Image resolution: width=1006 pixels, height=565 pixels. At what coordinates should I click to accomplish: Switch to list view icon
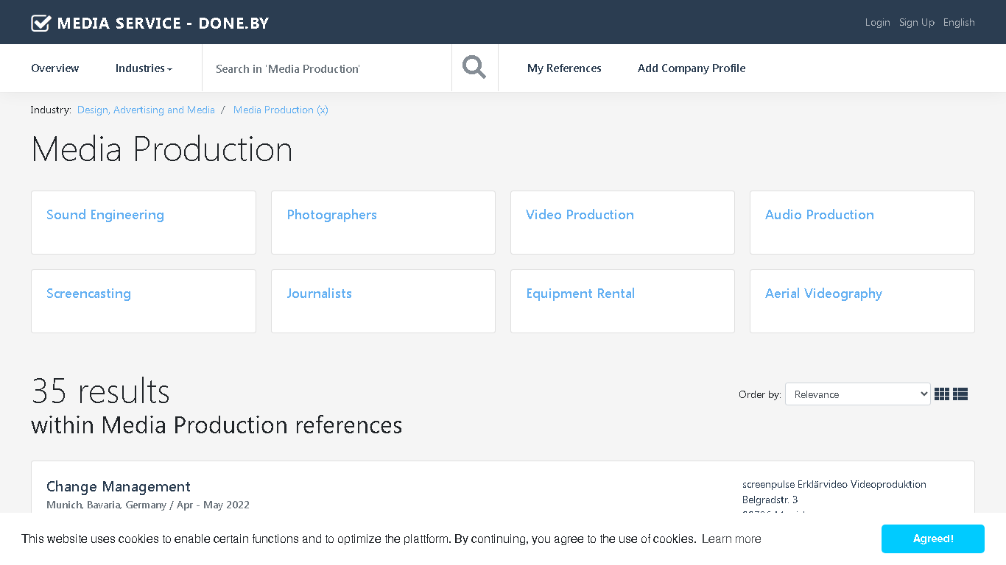coord(960,394)
